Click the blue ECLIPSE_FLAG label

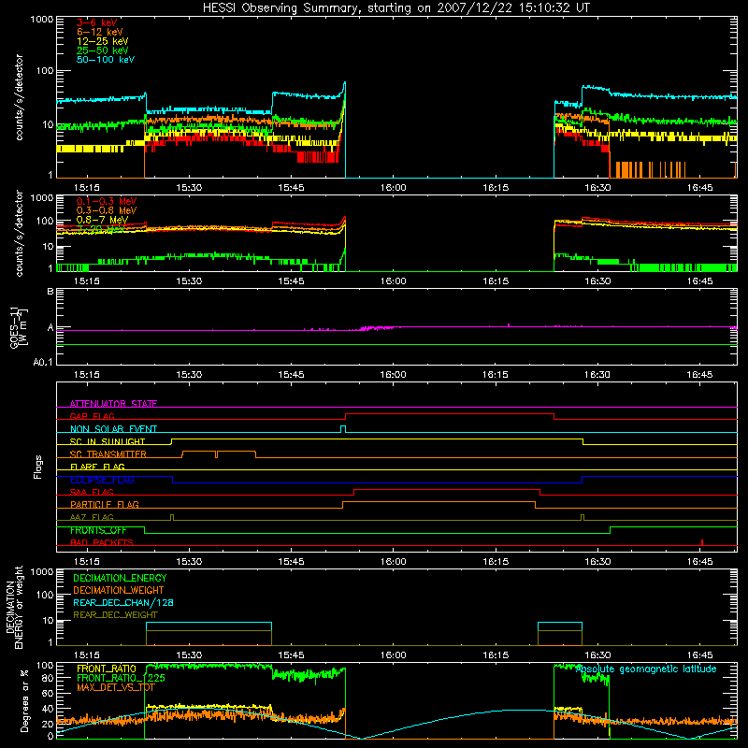tap(102, 480)
